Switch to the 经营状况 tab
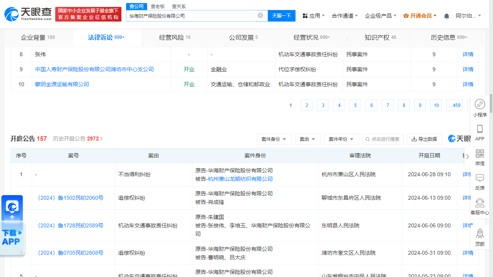 point(312,37)
